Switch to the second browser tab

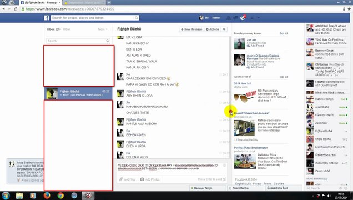tap(84, 2)
